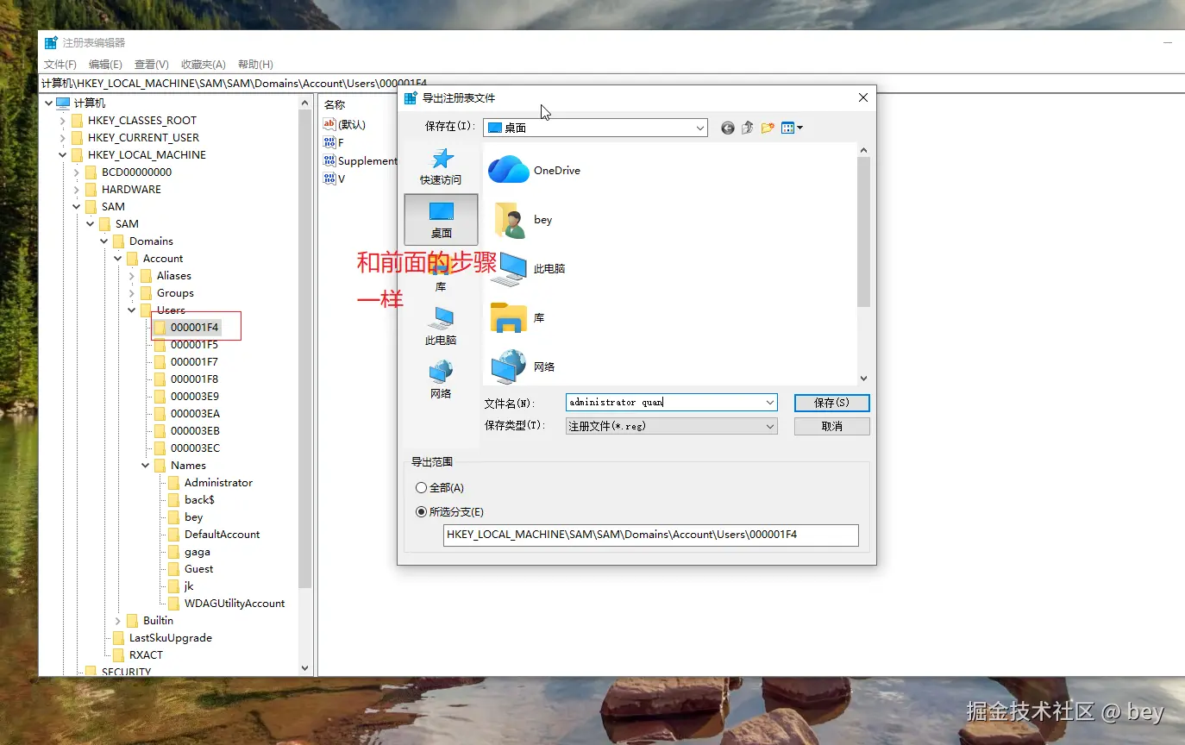The height and width of the screenshot is (745, 1185).
Task: Select the 000001F5 key
Action: point(194,345)
